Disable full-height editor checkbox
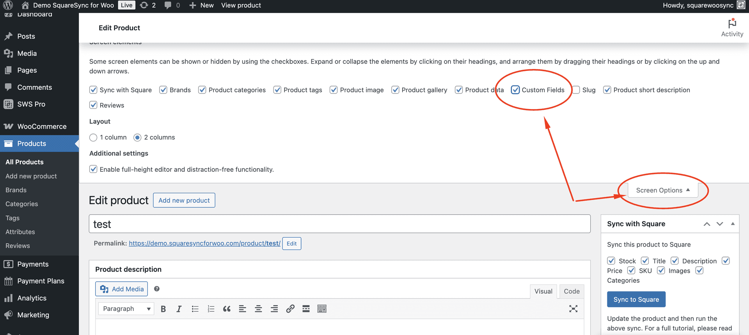Viewport: 749px width, 335px height. 93,169
